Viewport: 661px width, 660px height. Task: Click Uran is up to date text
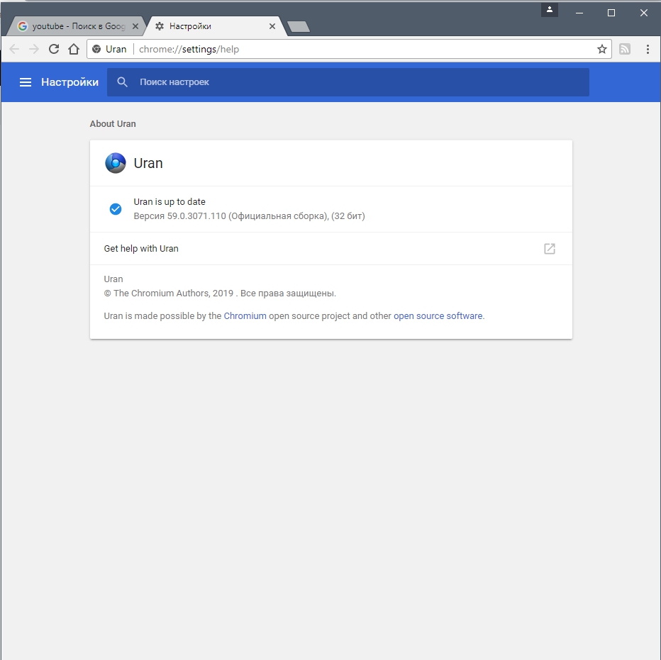coord(170,202)
